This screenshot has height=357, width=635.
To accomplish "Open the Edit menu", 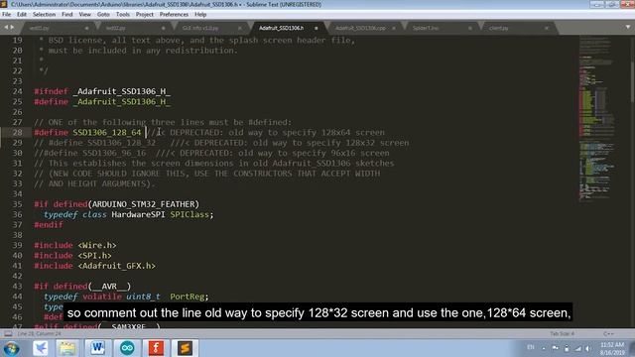I will pyautogui.click(x=22, y=15).
